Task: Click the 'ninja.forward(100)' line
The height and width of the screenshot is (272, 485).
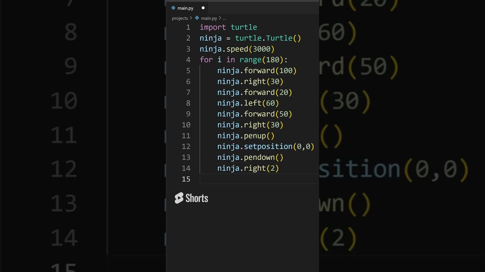Action: coord(257,71)
